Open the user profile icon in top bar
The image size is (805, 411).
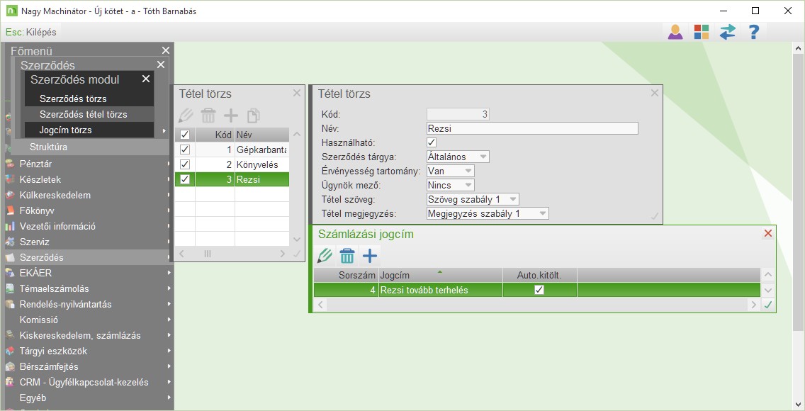[675, 32]
